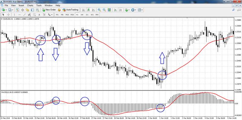
Task: Click the search magnifier icon
Action: point(234,10)
